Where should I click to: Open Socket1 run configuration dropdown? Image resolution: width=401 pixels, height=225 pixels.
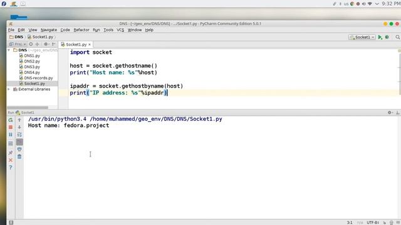(362, 37)
